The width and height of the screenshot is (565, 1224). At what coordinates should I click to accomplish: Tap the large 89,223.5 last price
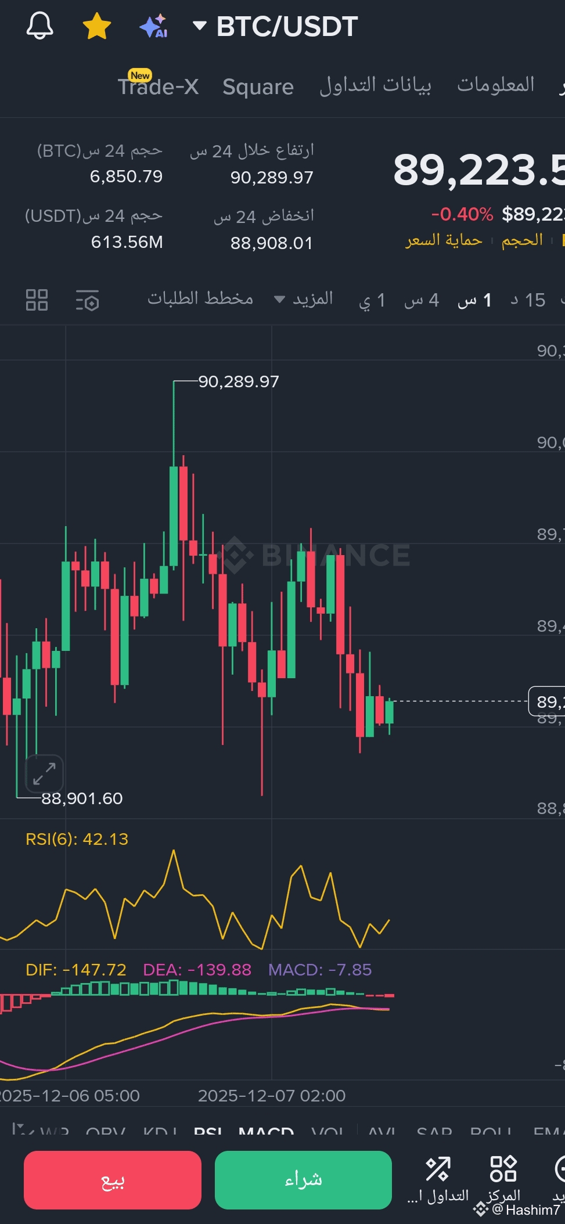479,171
